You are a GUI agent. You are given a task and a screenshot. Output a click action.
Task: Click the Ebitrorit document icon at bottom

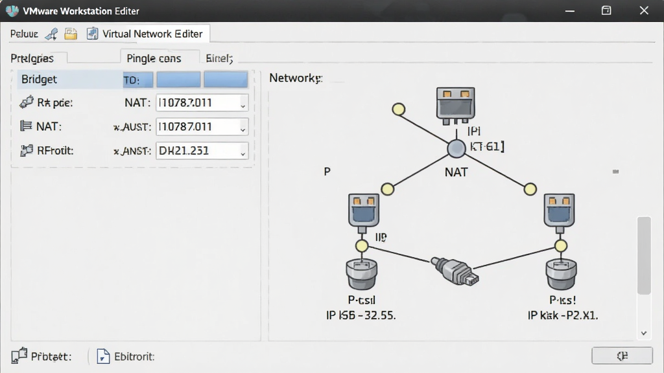click(103, 356)
